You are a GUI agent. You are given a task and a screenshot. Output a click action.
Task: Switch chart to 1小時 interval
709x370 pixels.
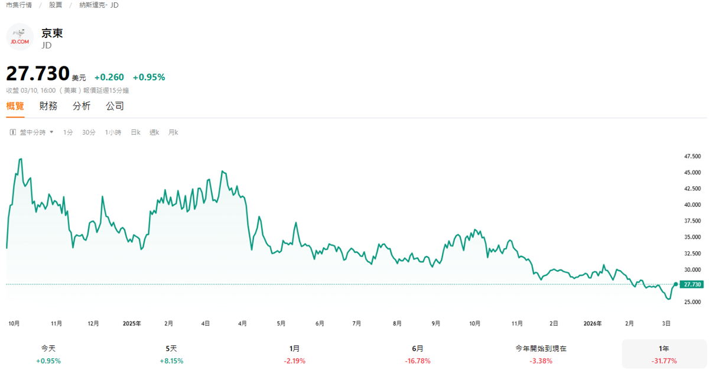click(113, 132)
